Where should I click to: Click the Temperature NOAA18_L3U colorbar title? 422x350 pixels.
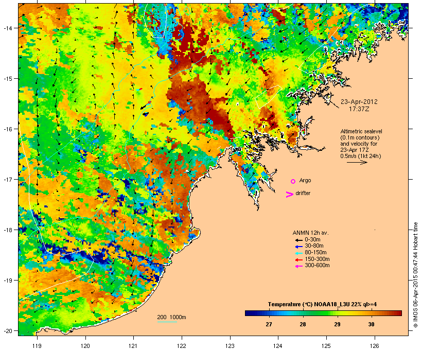point(322,305)
